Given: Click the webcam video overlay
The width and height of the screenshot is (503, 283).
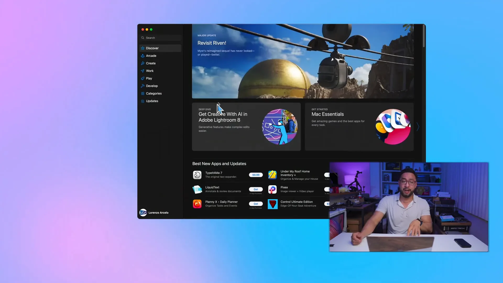Looking at the screenshot, I should 409,207.
